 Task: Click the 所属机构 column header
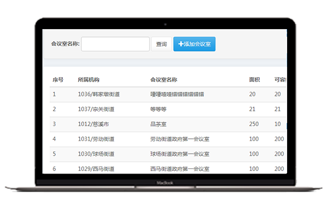(88, 80)
